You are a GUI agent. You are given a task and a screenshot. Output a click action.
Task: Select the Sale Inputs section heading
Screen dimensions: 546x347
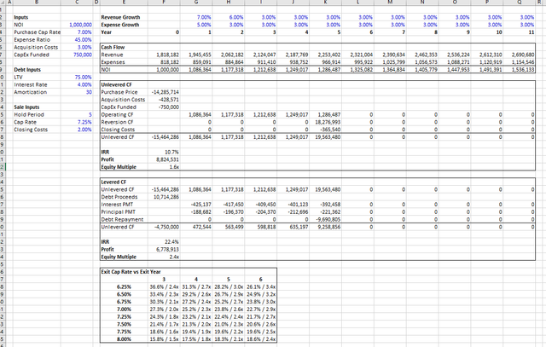tap(26, 107)
